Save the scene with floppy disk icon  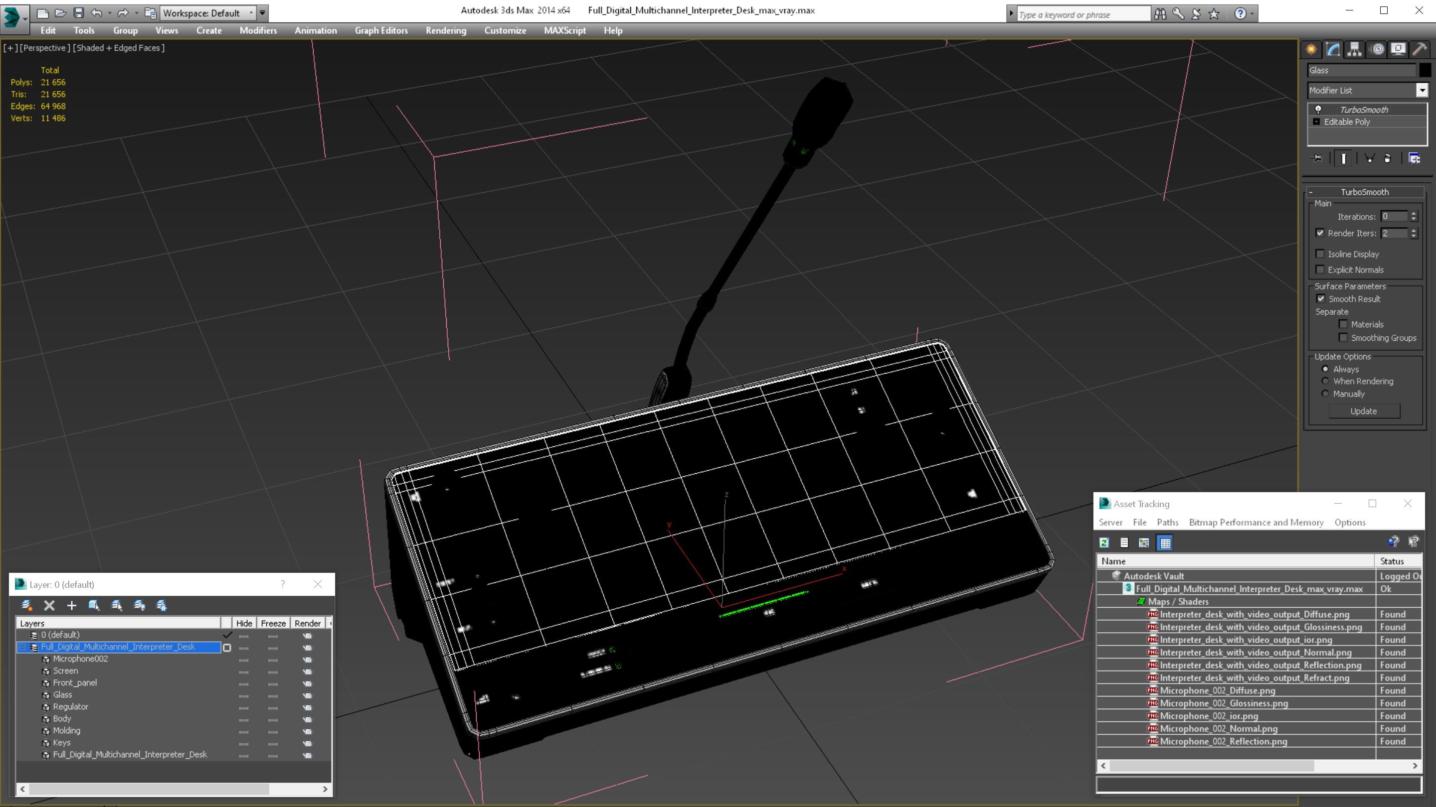click(79, 13)
